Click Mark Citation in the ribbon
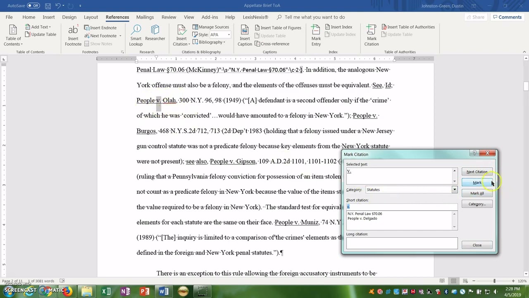The image size is (529, 298). click(x=371, y=36)
